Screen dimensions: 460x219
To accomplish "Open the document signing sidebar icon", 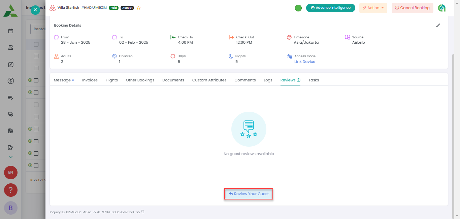I will [11, 147].
